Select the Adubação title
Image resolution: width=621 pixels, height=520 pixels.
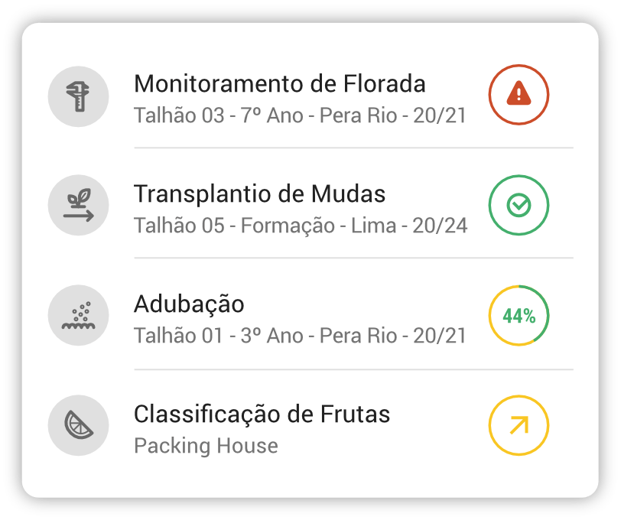pos(189,304)
